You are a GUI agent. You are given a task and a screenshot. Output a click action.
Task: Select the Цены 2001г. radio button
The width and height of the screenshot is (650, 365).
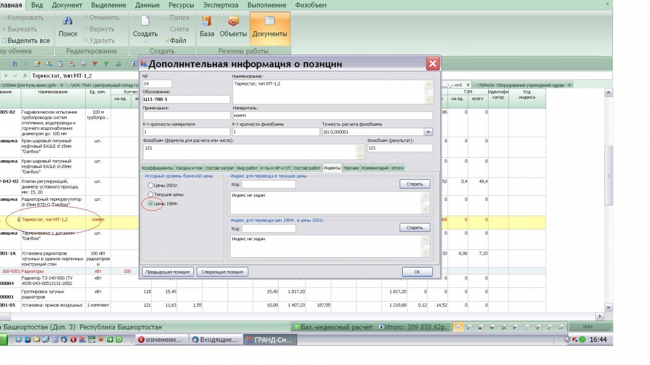tap(151, 185)
